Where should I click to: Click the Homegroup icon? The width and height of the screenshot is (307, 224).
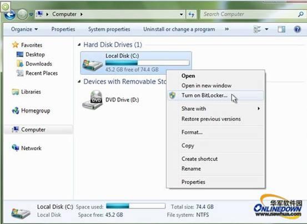16,111
